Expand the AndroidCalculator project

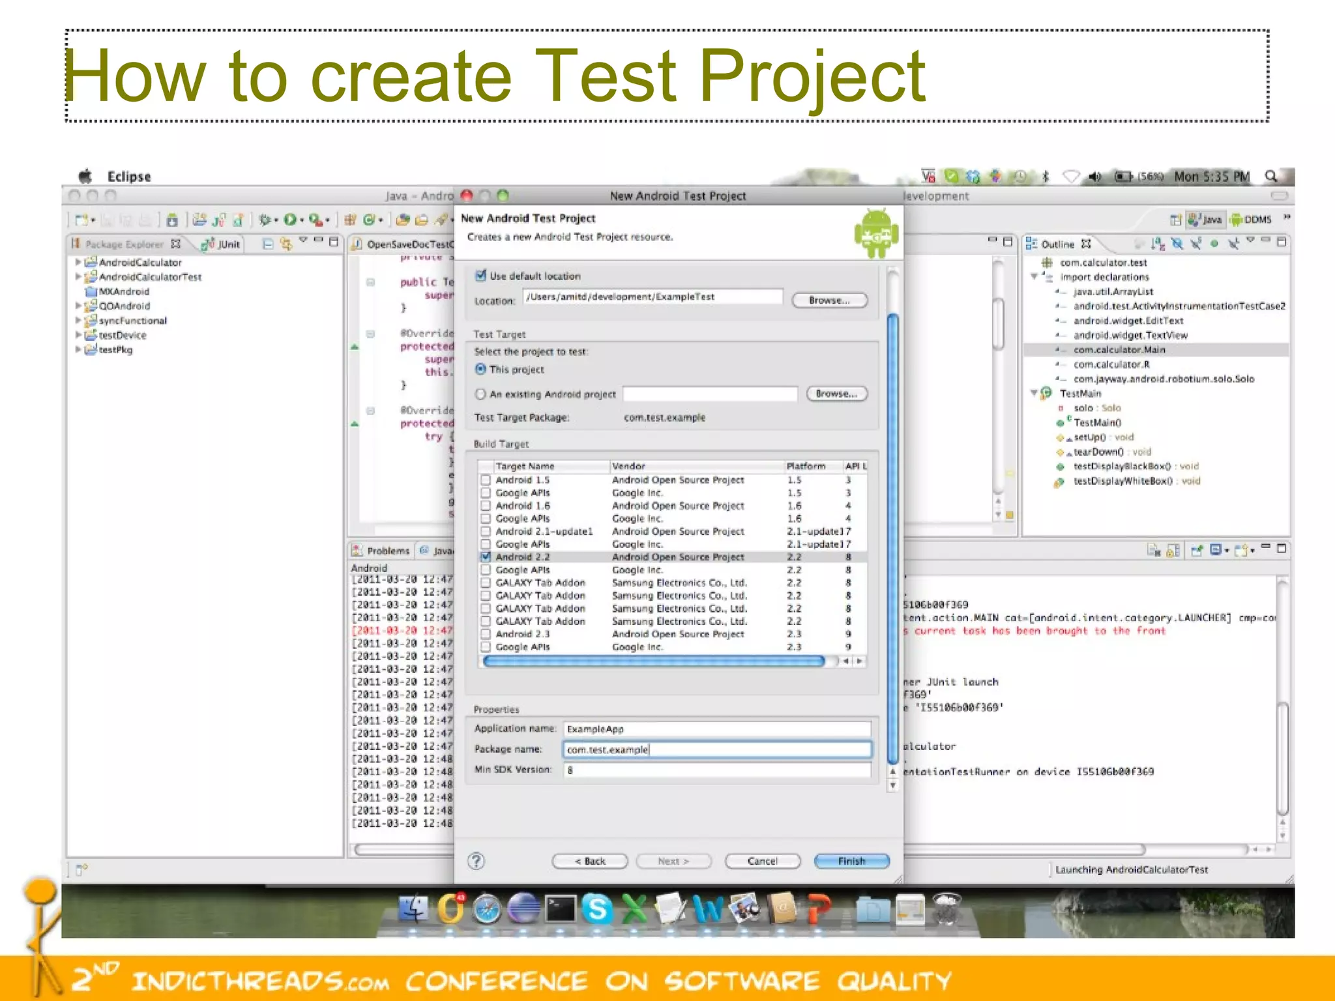click(78, 262)
